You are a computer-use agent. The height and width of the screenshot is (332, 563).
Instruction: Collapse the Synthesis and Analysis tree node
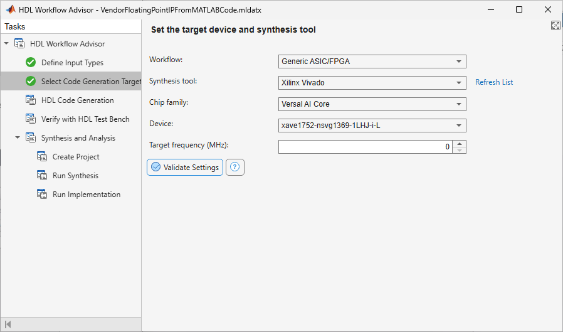(x=17, y=137)
